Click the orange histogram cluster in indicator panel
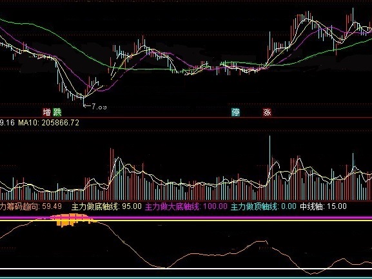 73,220
